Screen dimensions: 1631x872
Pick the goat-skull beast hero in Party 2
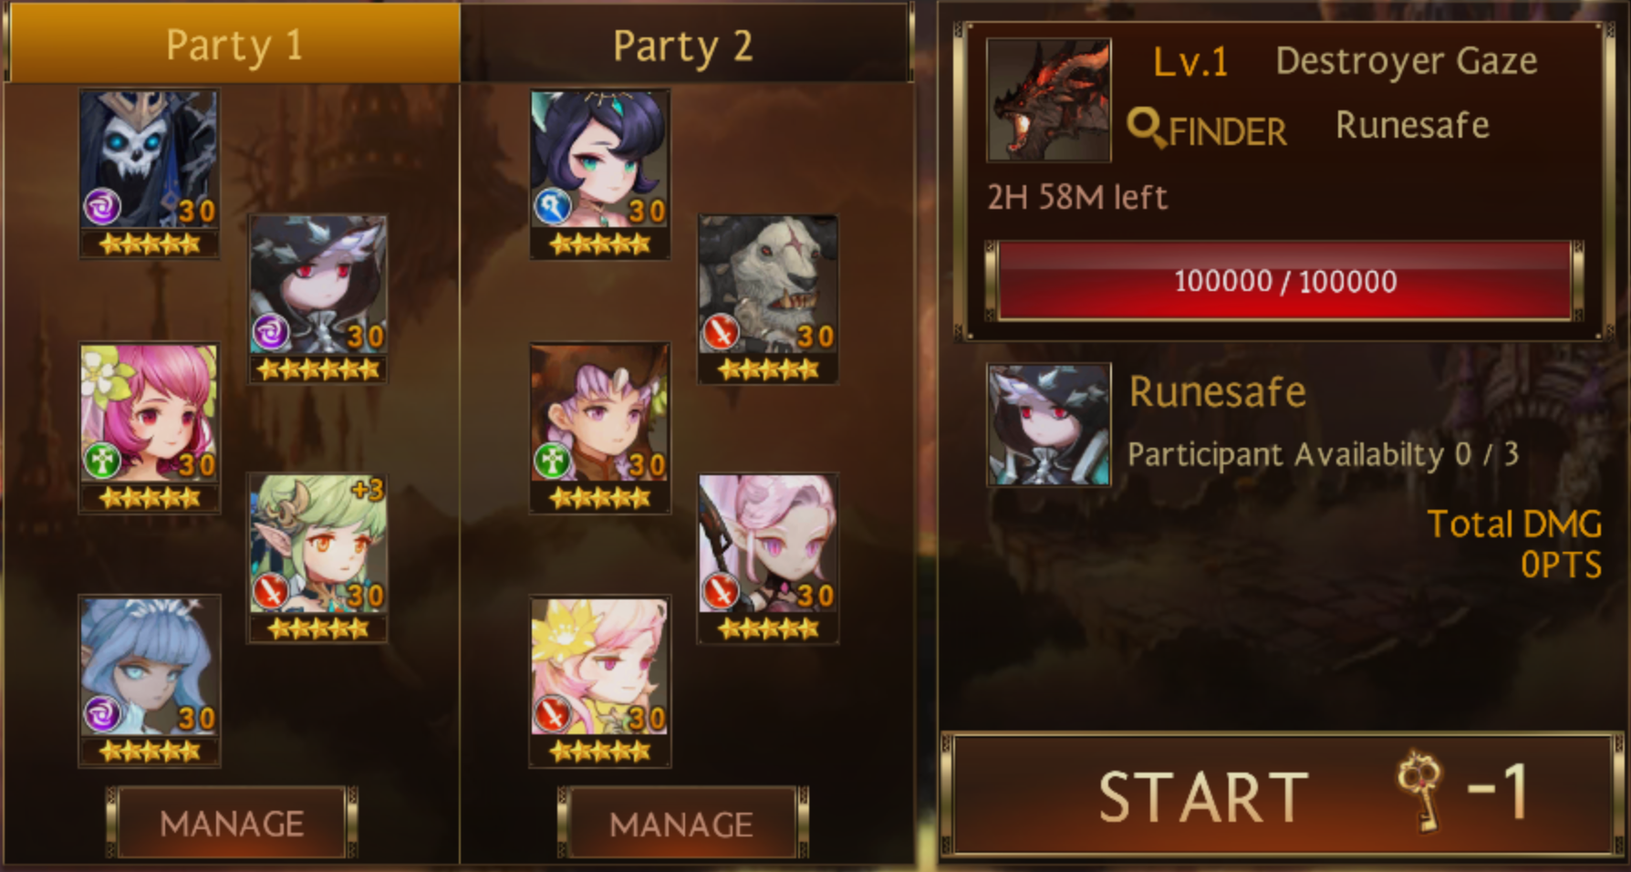[767, 299]
